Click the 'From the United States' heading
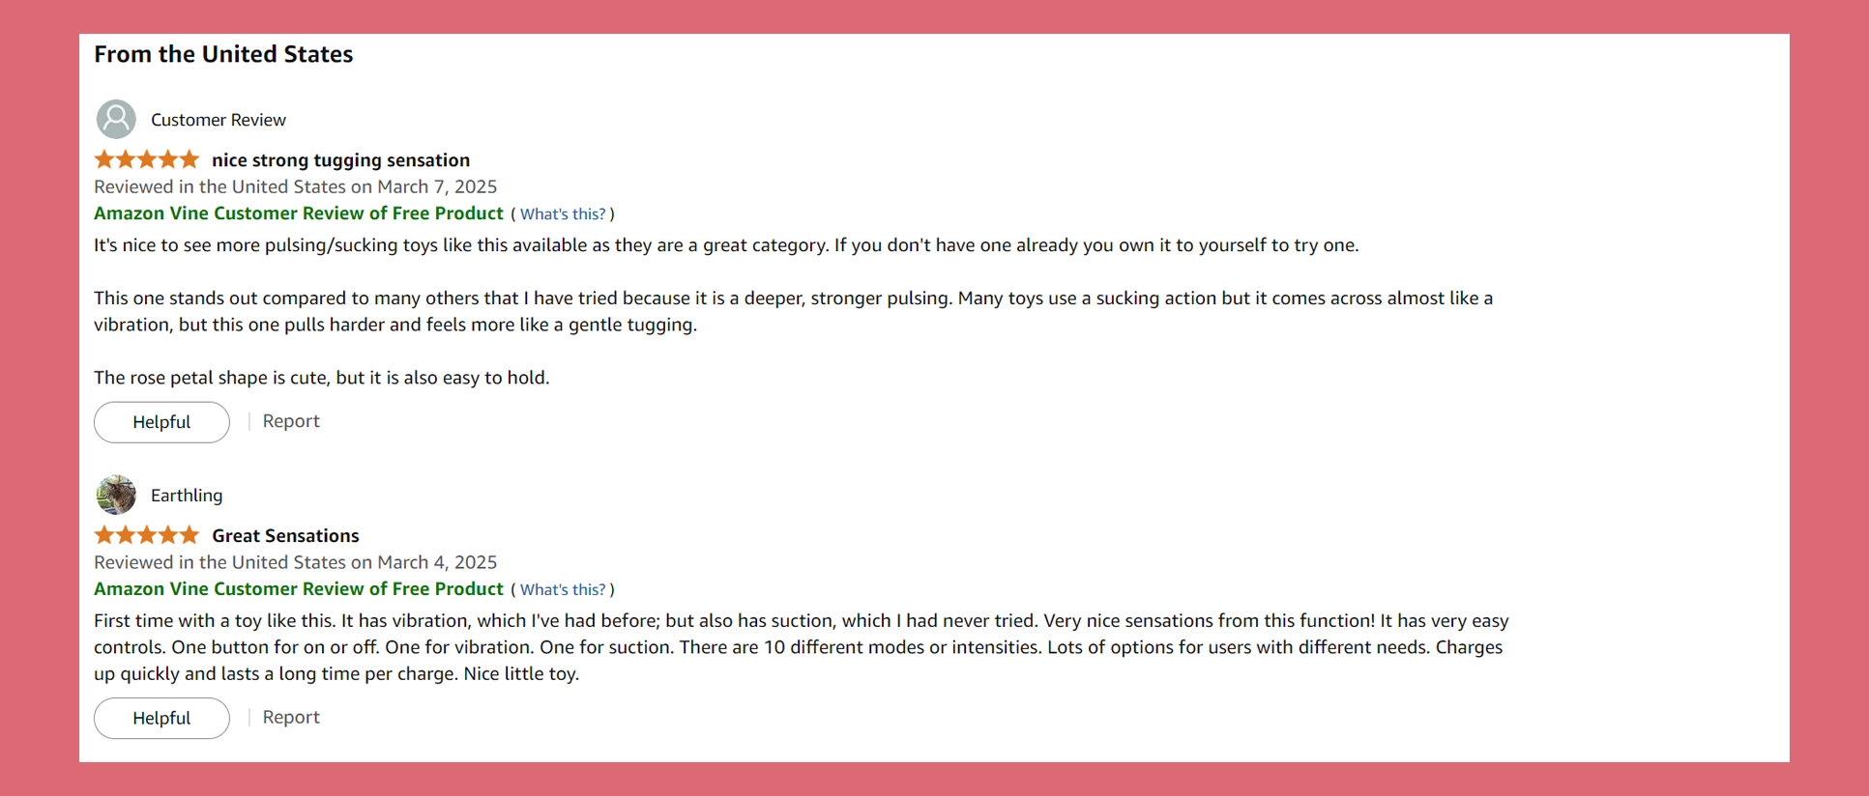This screenshot has height=796, width=1869. (223, 55)
